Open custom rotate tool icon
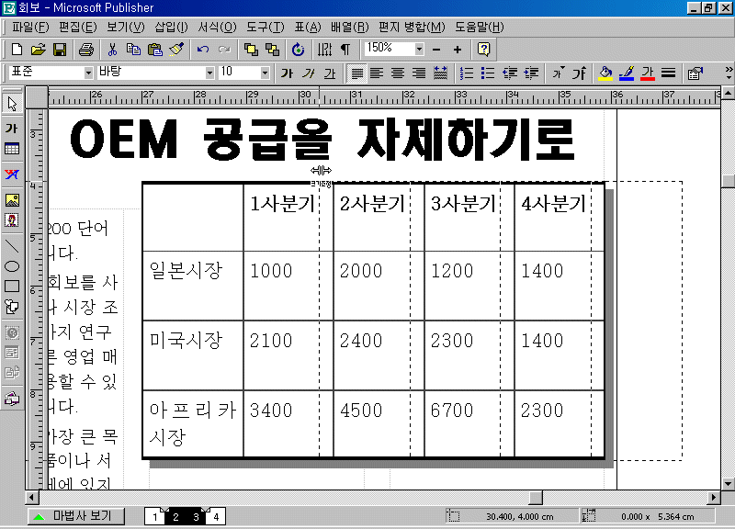The width and height of the screenshot is (735, 529). point(298,50)
